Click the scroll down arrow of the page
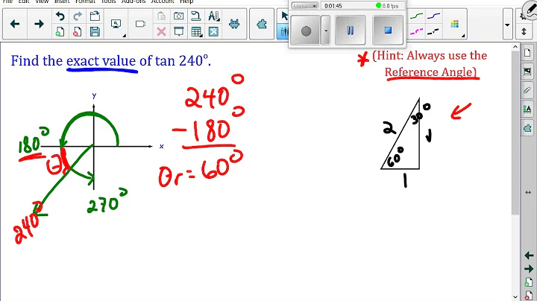 (515, 297)
